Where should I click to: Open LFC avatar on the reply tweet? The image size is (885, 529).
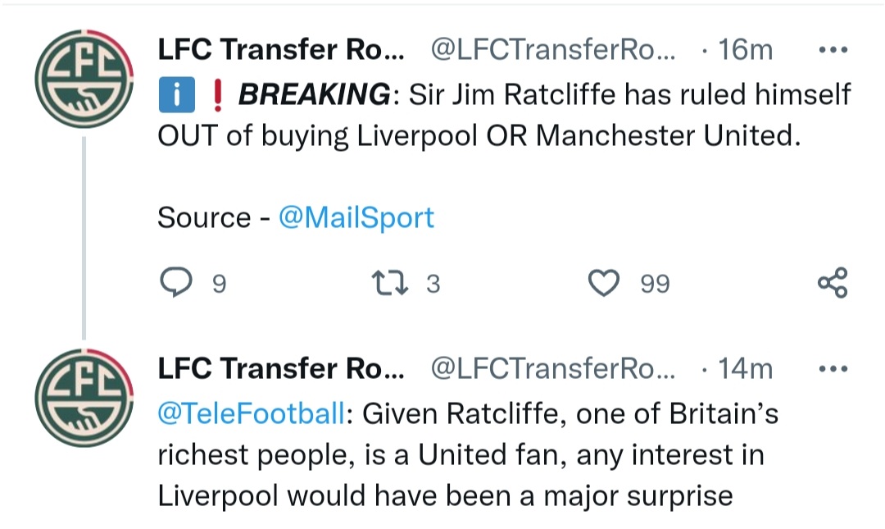(84, 398)
